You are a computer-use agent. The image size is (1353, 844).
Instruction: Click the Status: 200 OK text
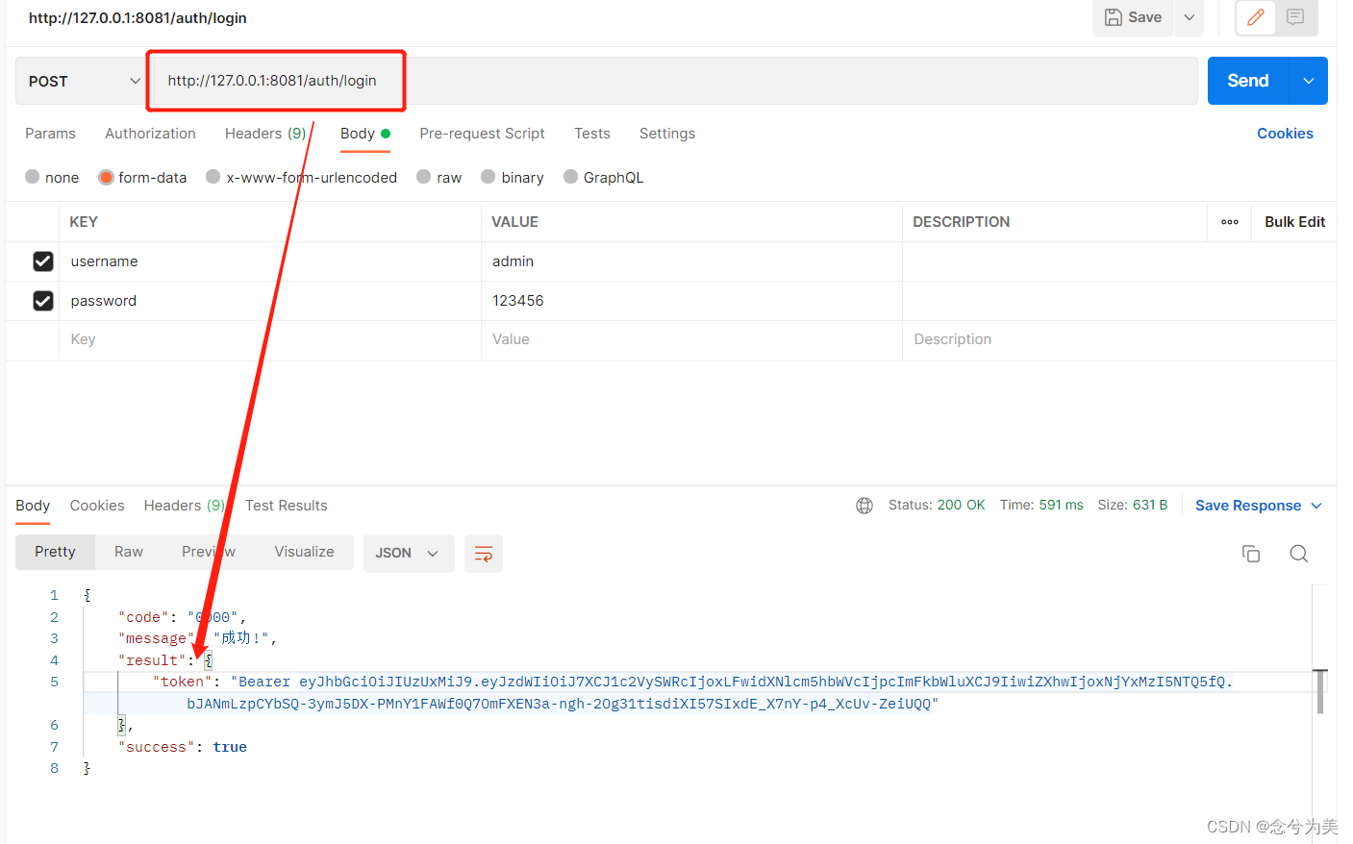pos(937,505)
